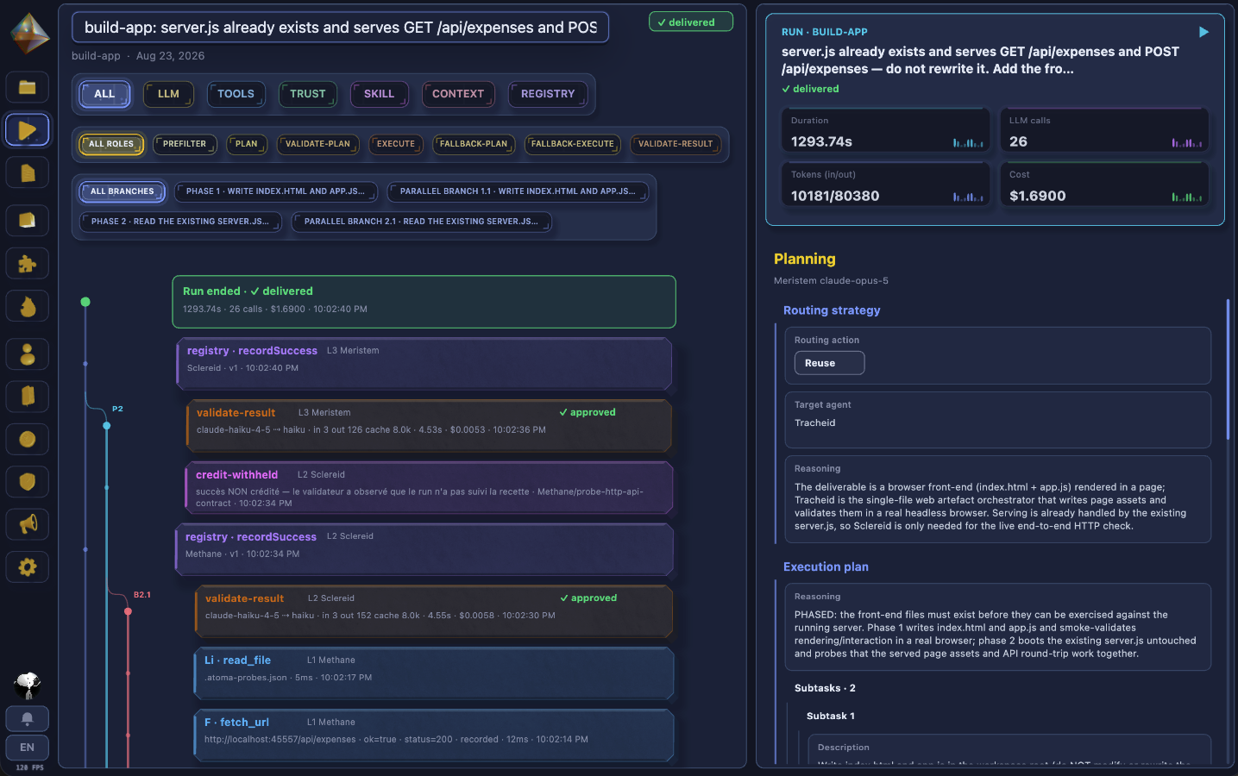Click the right panel vertical scrollbar

click(x=1228, y=370)
